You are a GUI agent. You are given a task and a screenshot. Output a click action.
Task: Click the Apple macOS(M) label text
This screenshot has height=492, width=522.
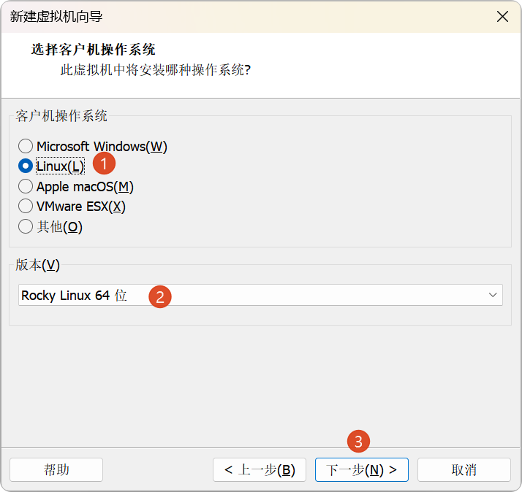click(86, 186)
